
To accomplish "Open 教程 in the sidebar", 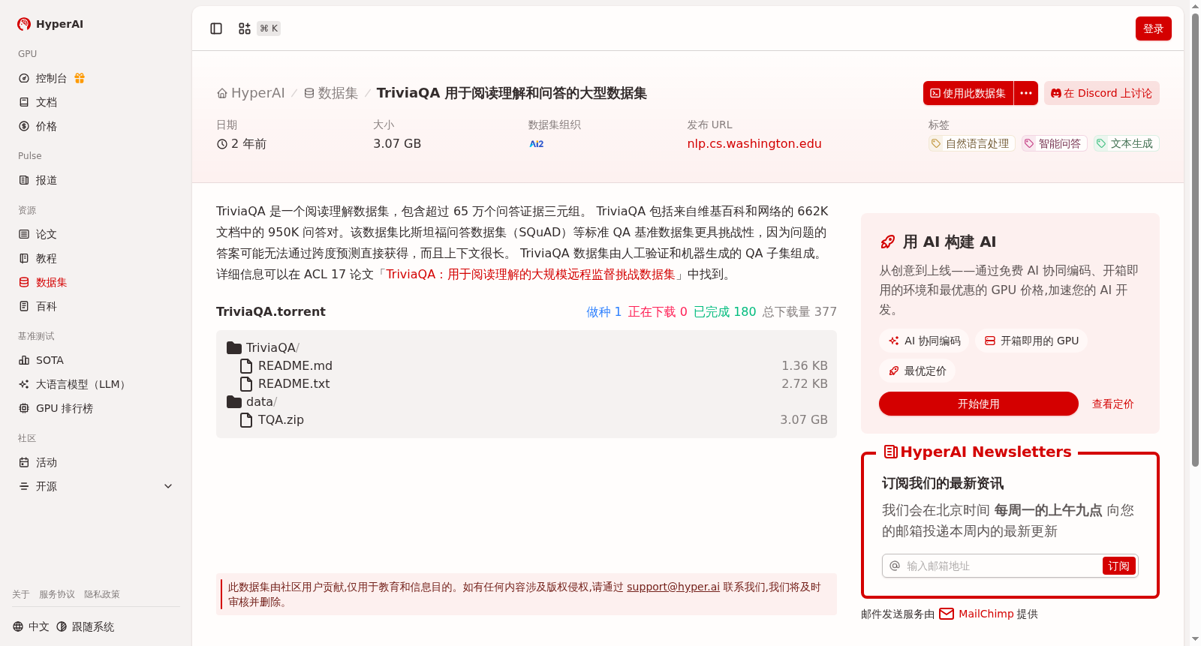I will click(38, 258).
